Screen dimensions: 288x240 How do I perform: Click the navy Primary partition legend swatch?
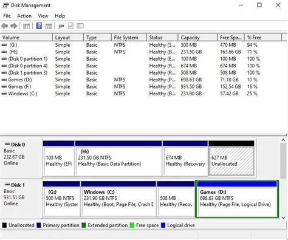pyautogui.click(x=39, y=225)
